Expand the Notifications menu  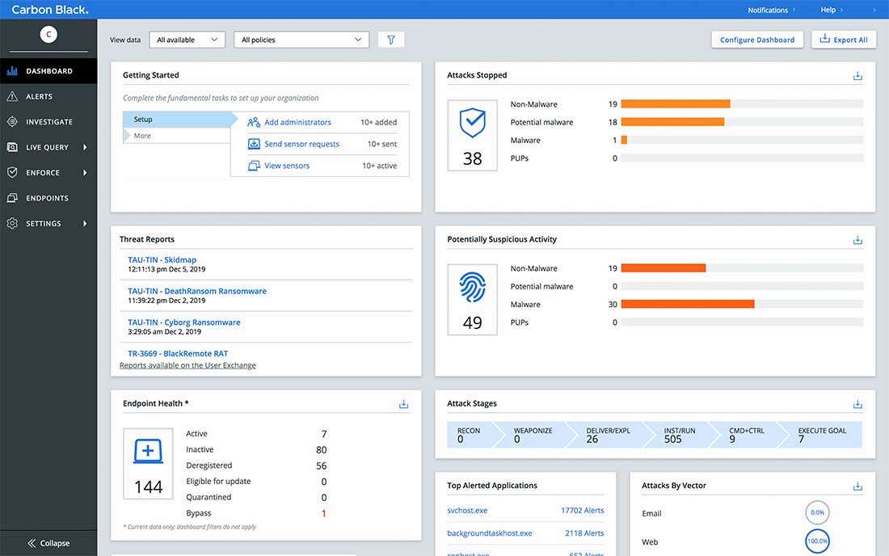[x=767, y=9]
